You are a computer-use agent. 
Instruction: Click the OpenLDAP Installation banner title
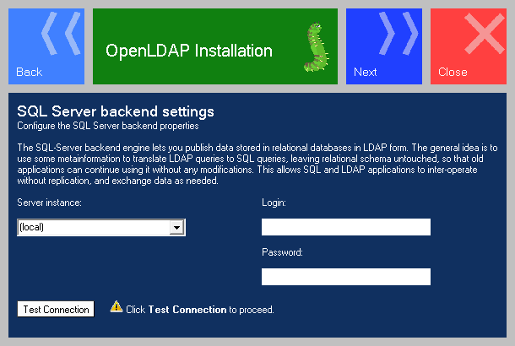[189, 51]
